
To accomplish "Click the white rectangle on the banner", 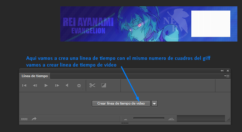I will [x=211, y=24].
